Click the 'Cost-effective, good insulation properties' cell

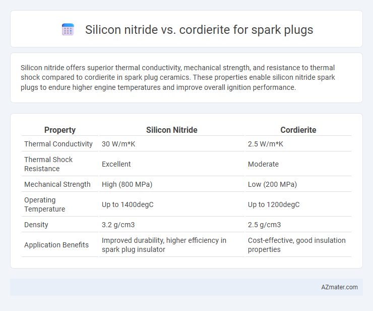pyautogui.click(x=297, y=245)
